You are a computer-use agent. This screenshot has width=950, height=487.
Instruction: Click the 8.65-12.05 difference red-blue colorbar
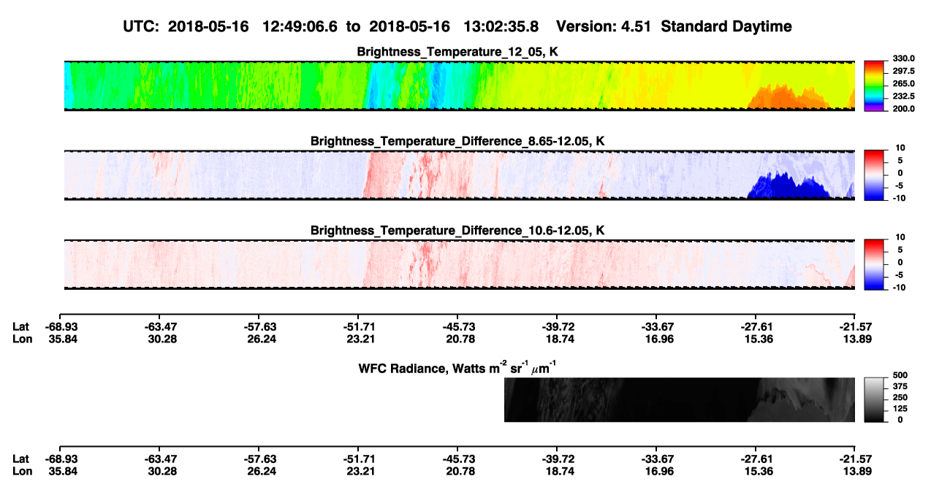pyautogui.click(x=874, y=175)
